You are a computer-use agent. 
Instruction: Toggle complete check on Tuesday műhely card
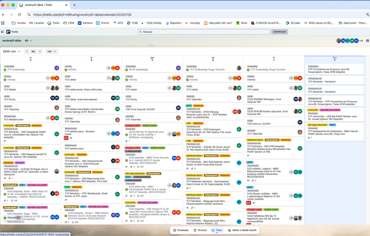tap(66, 70)
